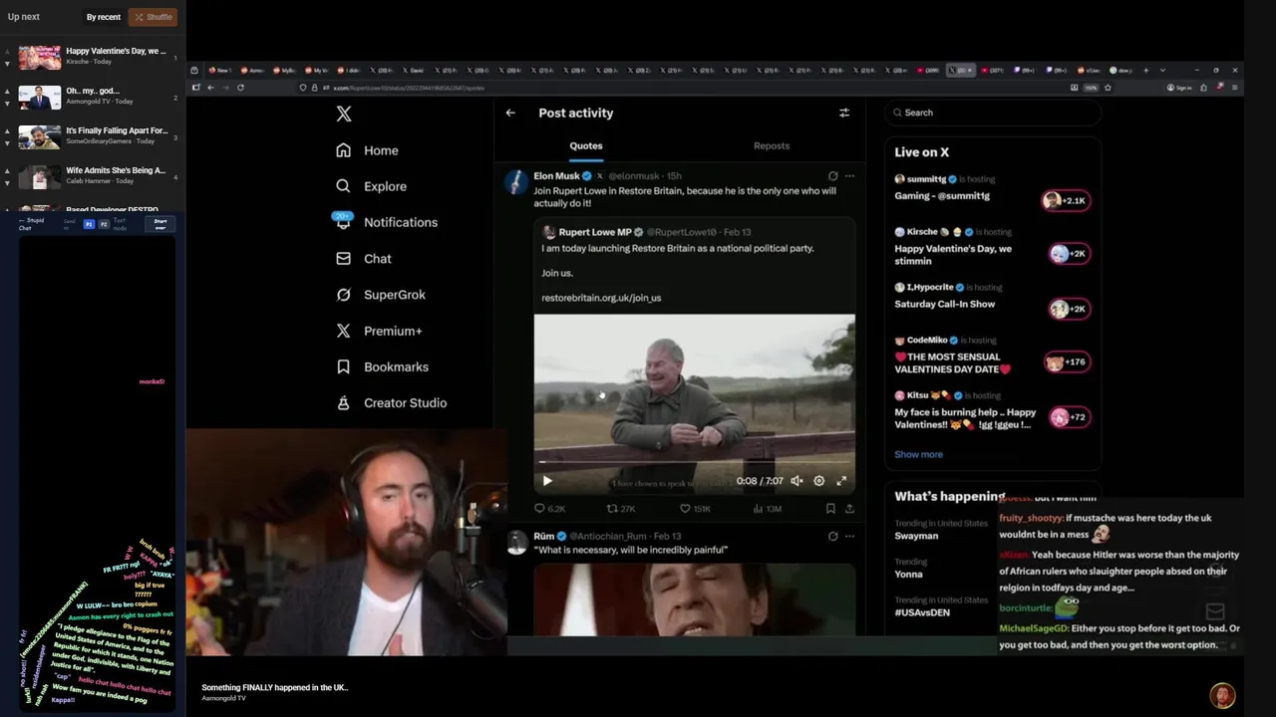Switch to the Reposts tab
The height and width of the screenshot is (717, 1276).
(772, 145)
